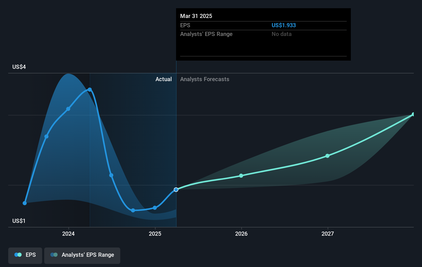Click the US$4 y-axis label
Image resolution: width=422 pixels, height=267 pixels.
[19, 67]
